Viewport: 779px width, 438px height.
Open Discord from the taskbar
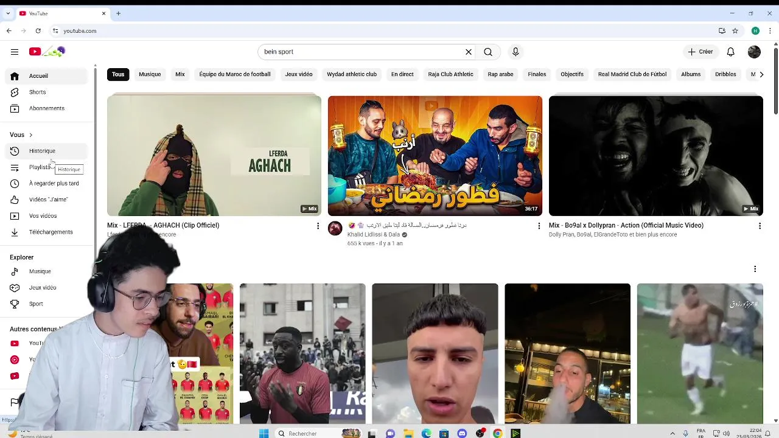pyautogui.click(x=462, y=433)
